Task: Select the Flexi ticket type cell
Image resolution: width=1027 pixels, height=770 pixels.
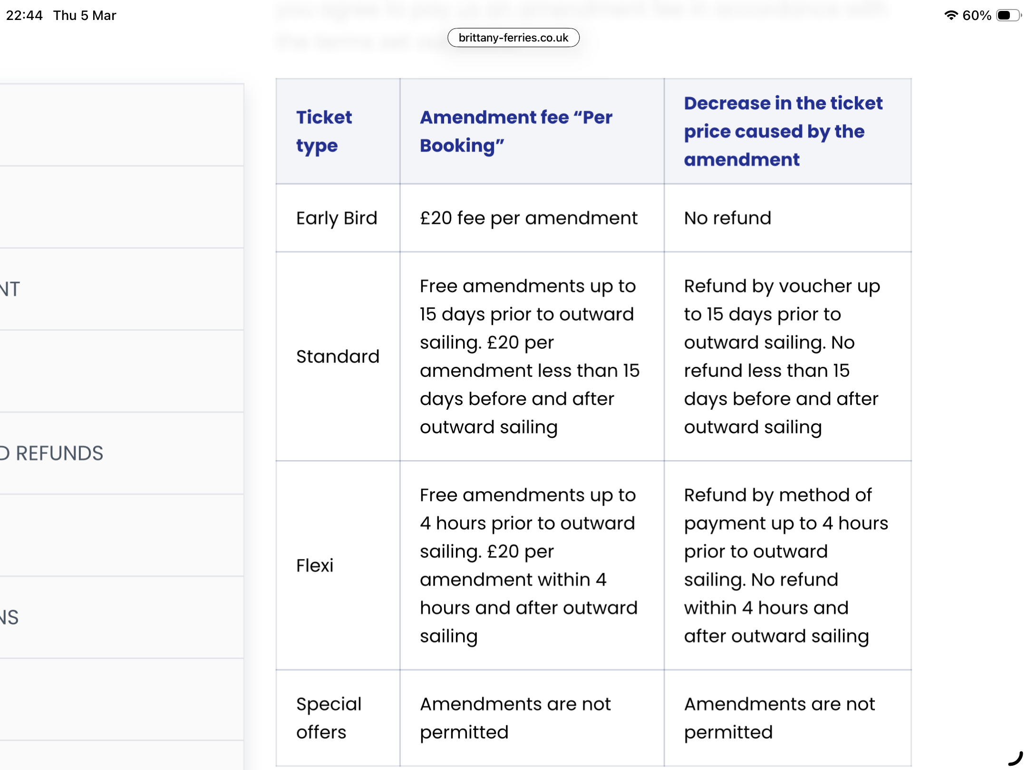Action: 315,565
